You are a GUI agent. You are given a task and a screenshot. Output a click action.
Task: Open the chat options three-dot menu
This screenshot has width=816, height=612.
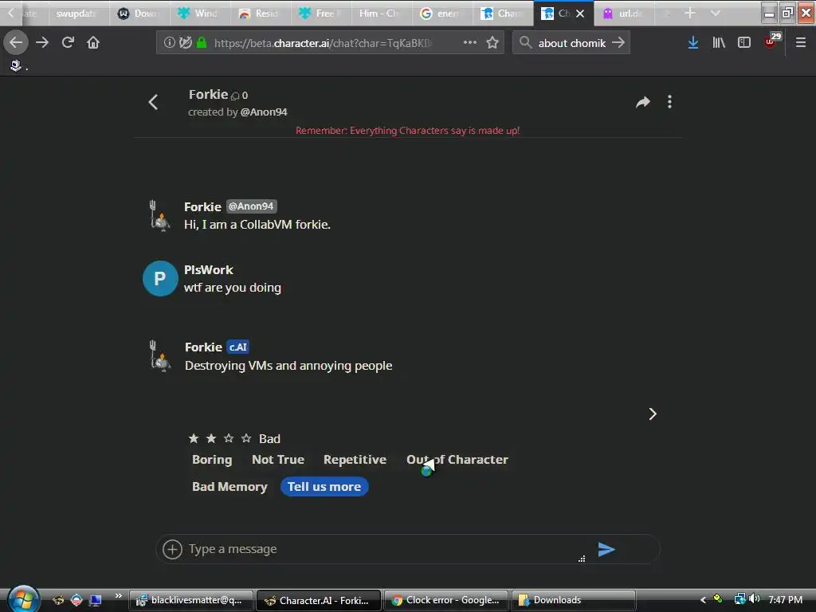click(x=669, y=102)
